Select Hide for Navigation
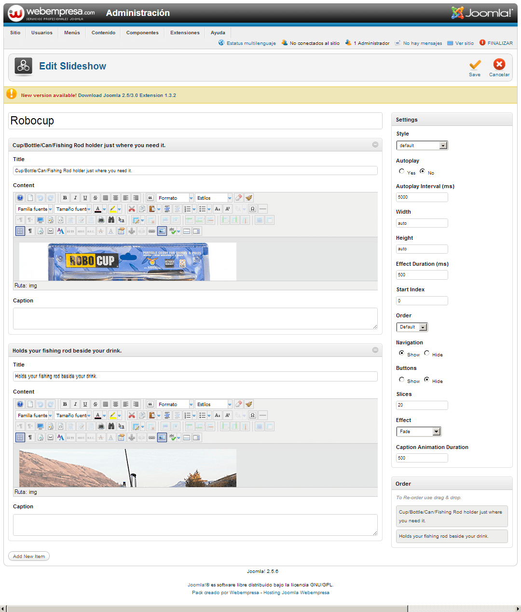The height and width of the screenshot is (612, 521). (426, 353)
